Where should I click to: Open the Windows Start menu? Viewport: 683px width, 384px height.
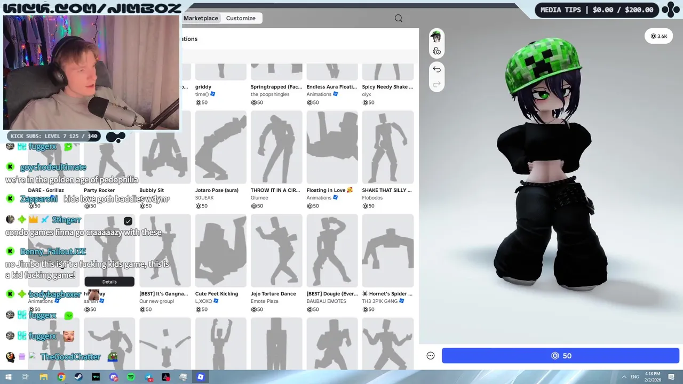[x=9, y=377]
